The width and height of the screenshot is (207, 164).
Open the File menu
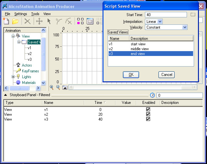[7, 14]
